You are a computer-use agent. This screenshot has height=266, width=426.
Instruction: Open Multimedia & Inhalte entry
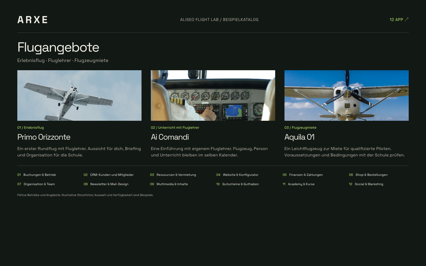coord(169,184)
